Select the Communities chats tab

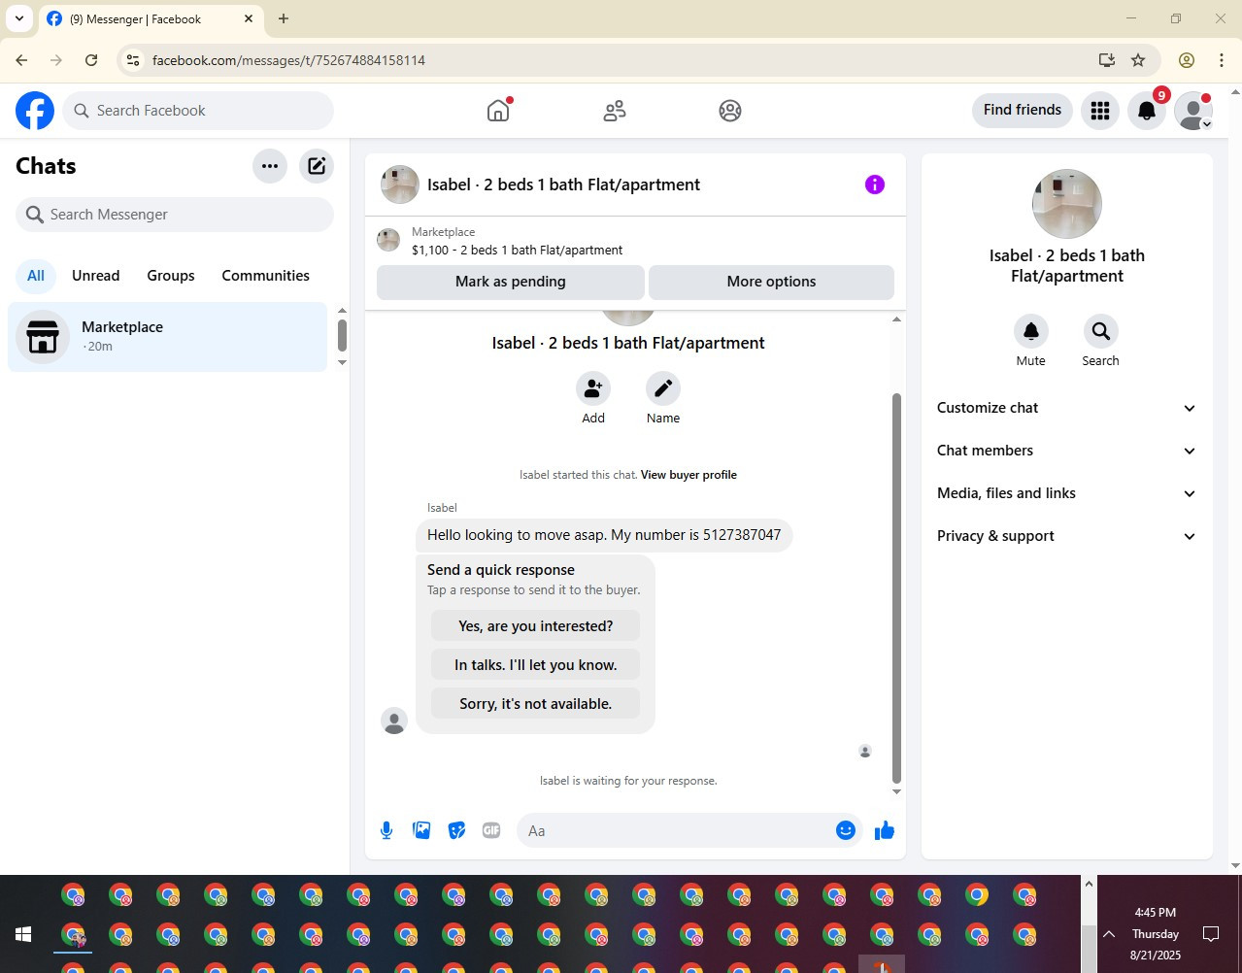point(266,276)
